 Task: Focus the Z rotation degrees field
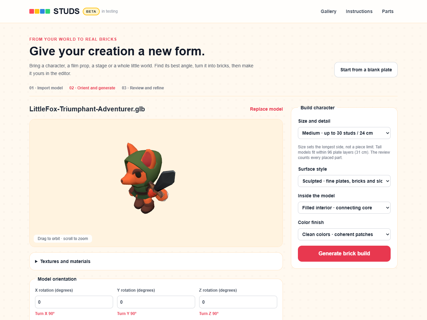238,302
